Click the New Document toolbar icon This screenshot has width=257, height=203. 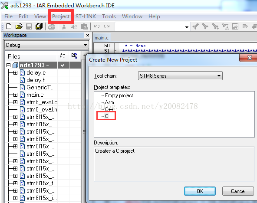pos(9,26)
